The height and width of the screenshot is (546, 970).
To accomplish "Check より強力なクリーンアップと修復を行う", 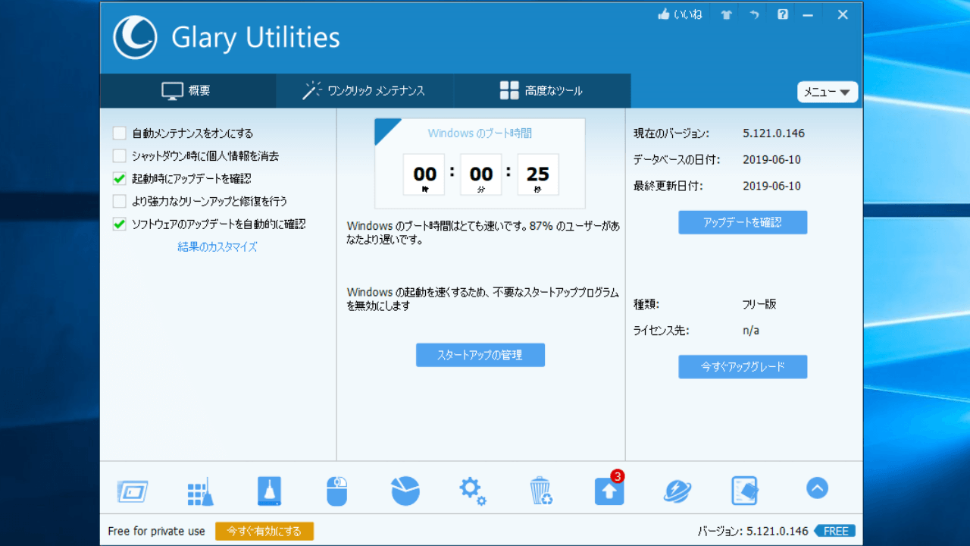I will [119, 202].
